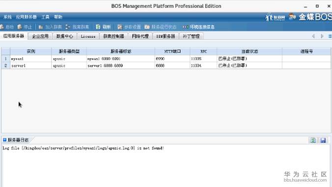332x187 pixels.
Task: Switch to the 网络代理 tab
Action: pyautogui.click(x=140, y=36)
